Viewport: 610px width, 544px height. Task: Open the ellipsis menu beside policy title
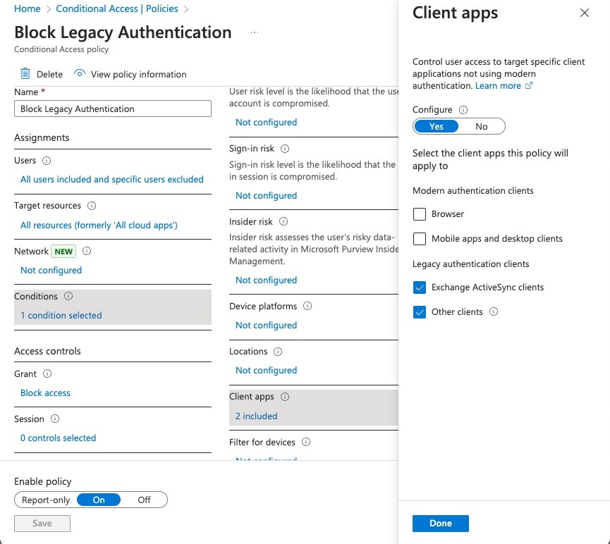pos(255,32)
